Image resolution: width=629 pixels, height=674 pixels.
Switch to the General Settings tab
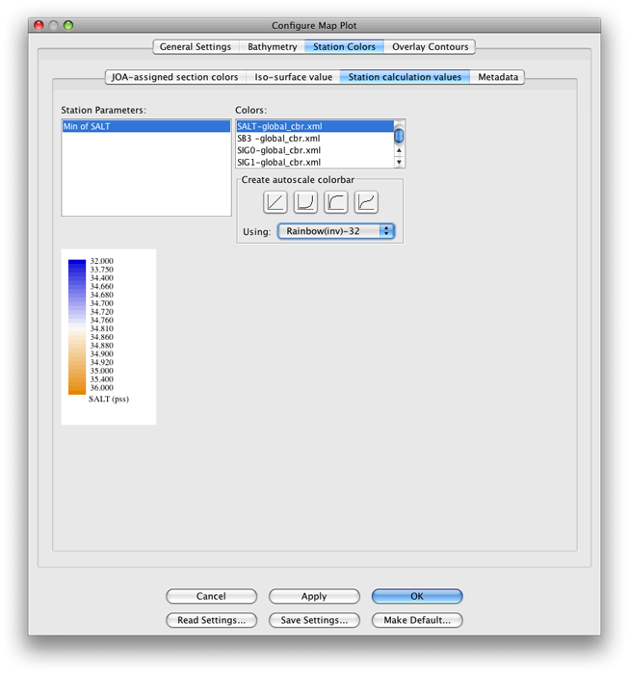click(x=196, y=46)
